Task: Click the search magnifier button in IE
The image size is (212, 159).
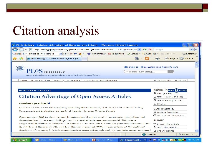Action: [x=192, y=49]
